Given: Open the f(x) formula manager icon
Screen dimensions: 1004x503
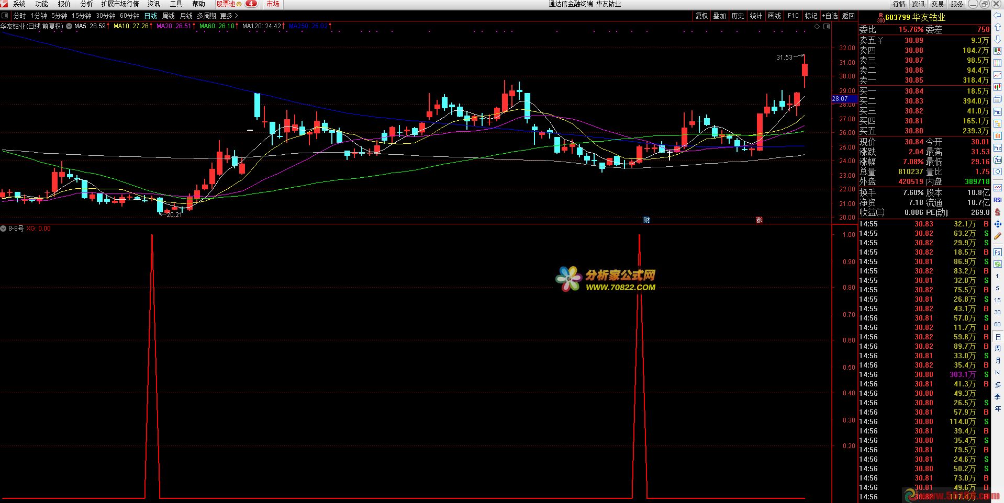Looking at the screenshot, I should tap(998, 159).
